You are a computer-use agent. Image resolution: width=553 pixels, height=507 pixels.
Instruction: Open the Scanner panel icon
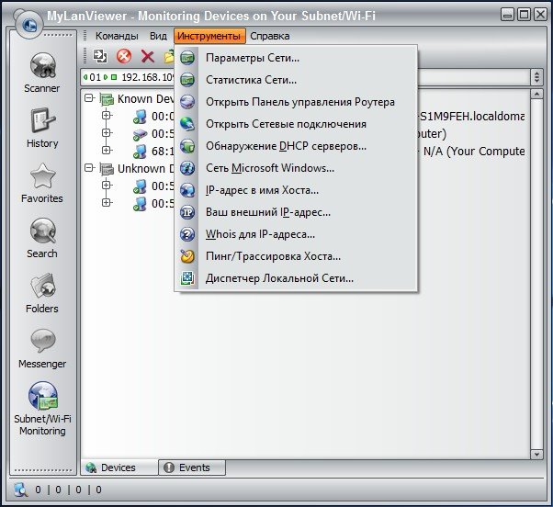42,65
